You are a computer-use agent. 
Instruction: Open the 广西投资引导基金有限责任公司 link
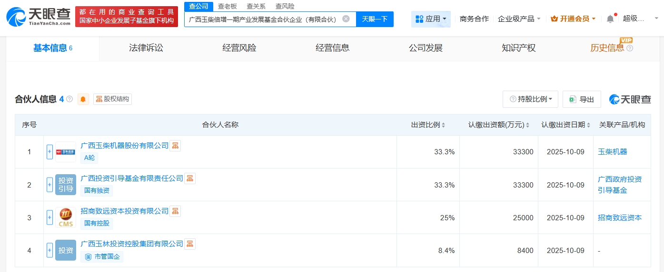click(x=132, y=178)
